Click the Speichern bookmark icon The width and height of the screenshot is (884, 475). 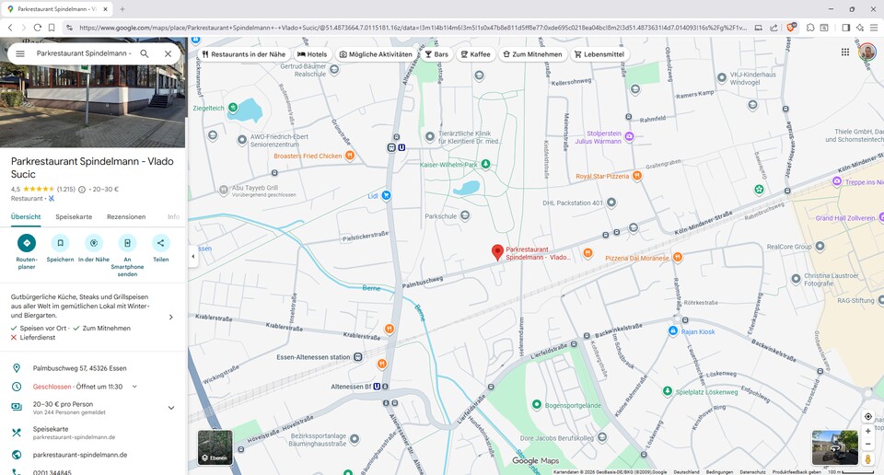click(61, 243)
